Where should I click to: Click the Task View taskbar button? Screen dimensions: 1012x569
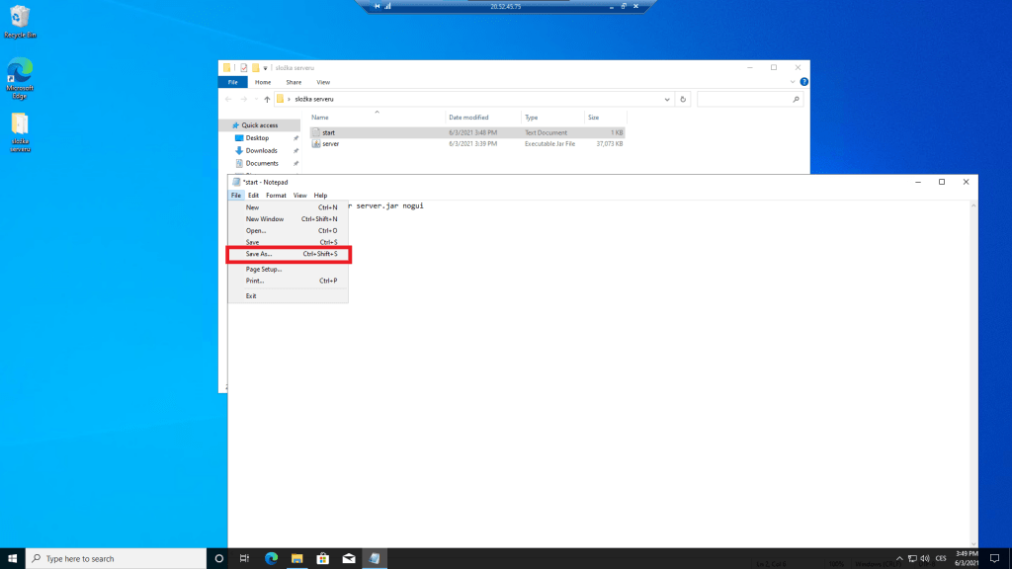tap(245, 558)
